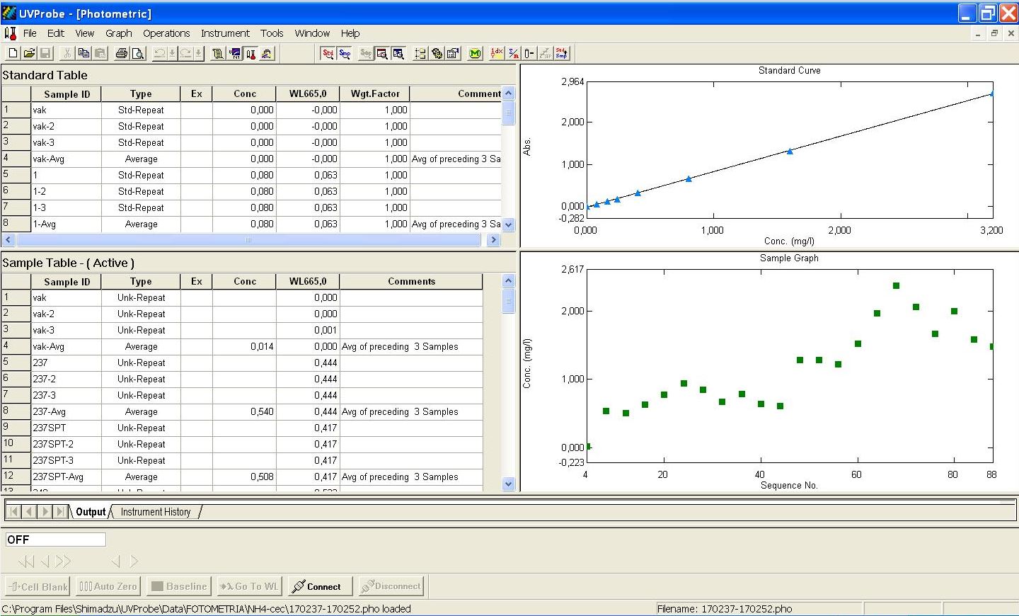Click the Copy toolbar icon

tap(84, 53)
